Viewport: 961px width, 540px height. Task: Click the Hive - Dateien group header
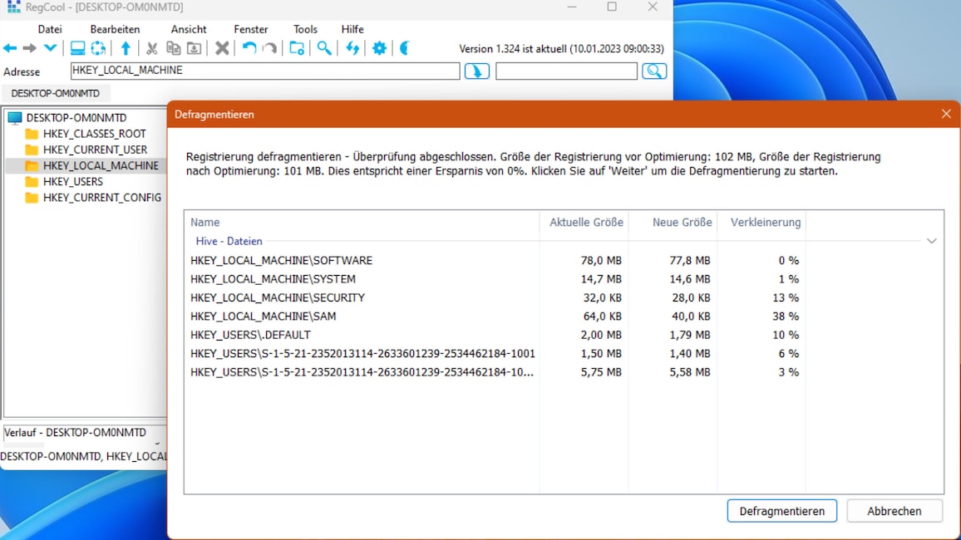coord(229,241)
